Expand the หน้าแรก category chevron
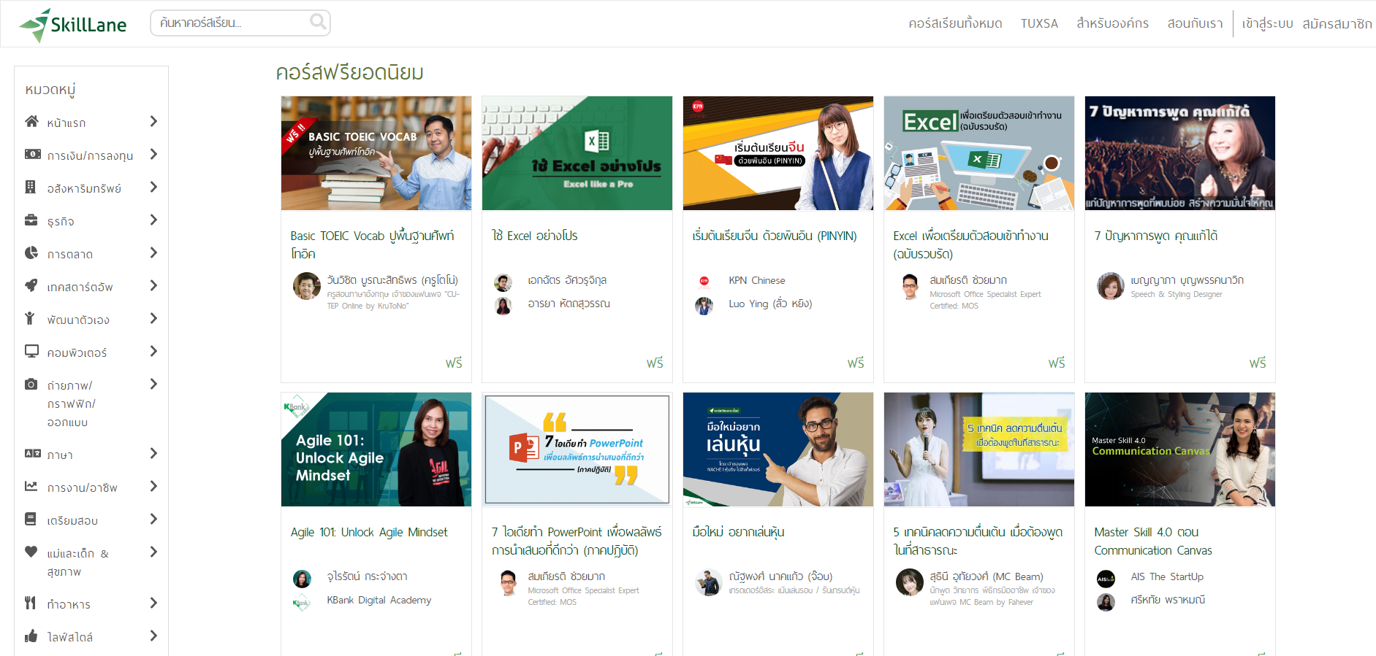1376x656 pixels. [153, 121]
